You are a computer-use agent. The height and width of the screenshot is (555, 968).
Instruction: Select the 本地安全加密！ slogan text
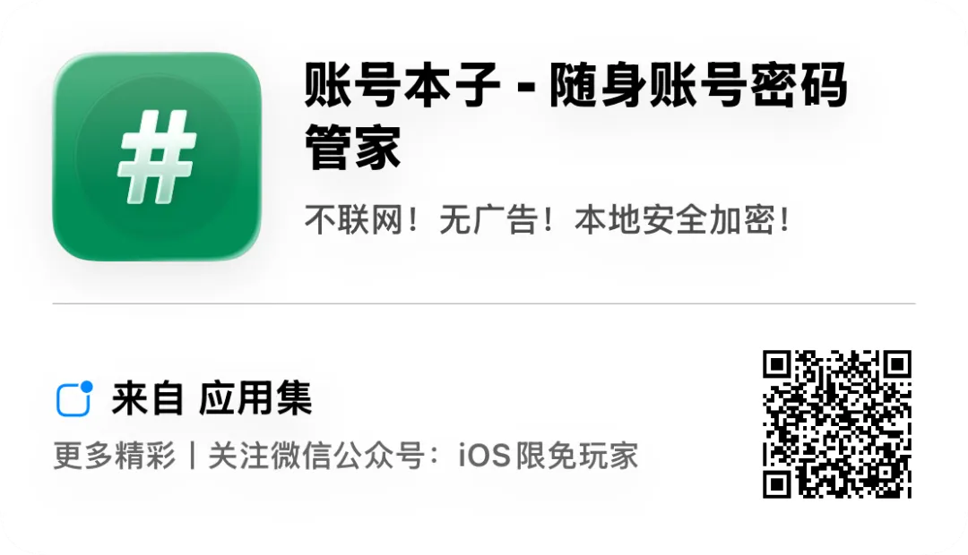click(682, 220)
